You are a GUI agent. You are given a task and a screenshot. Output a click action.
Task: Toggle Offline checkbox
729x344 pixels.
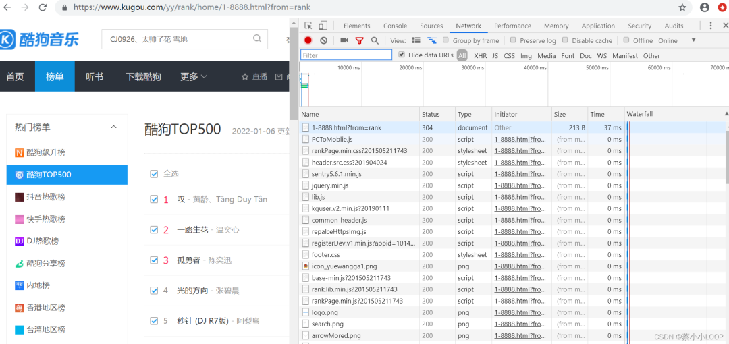[x=626, y=40]
